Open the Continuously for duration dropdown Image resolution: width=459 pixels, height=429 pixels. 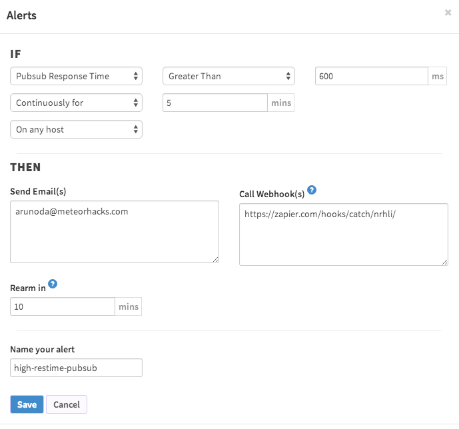77,103
